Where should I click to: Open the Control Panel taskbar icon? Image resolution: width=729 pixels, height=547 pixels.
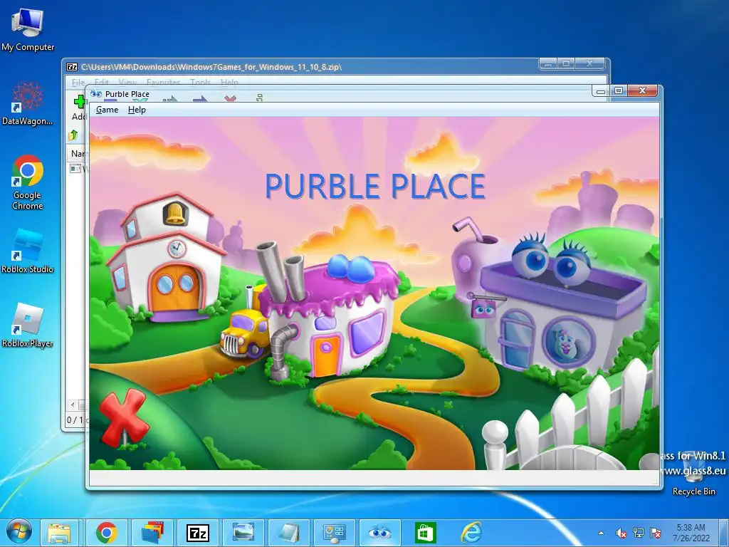(335, 533)
